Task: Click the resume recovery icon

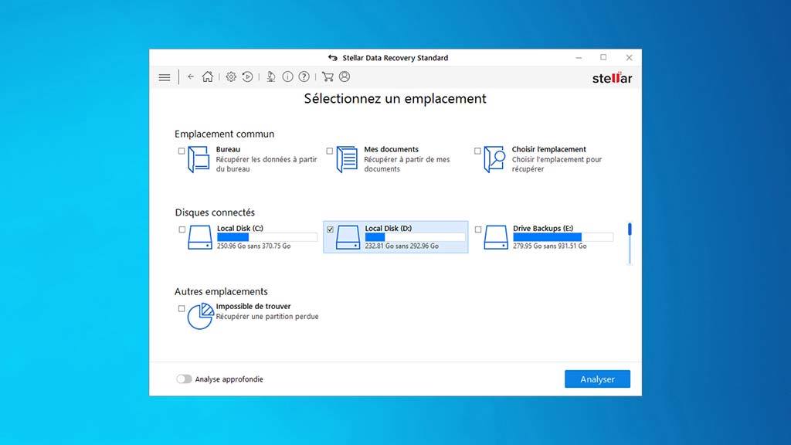Action: tap(247, 76)
